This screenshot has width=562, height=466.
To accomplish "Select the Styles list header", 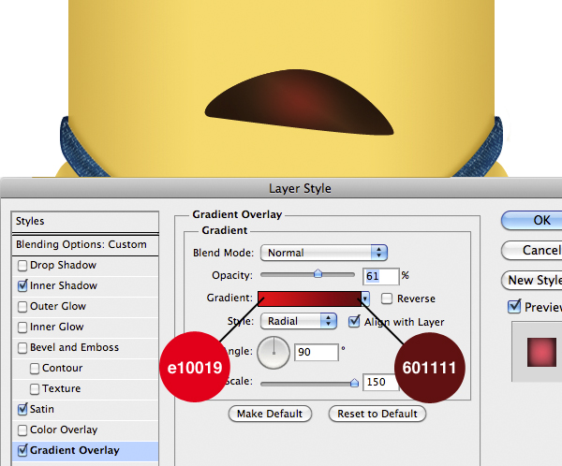I will pyautogui.click(x=83, y=222).
